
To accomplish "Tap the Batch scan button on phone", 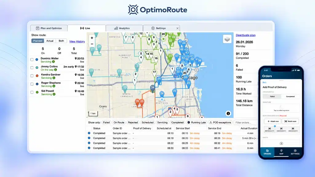I will [x=290, y=121].
